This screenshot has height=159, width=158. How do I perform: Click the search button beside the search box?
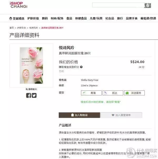(148, 5)
